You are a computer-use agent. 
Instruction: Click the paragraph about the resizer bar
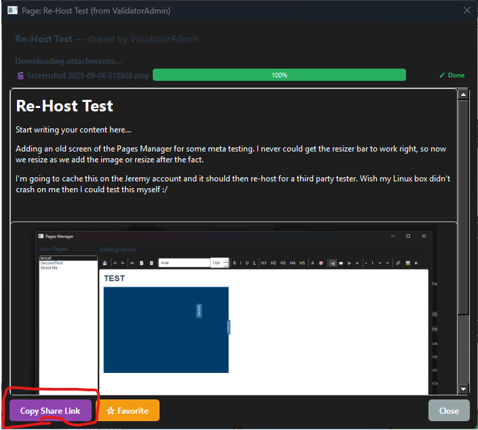point(231,154)
